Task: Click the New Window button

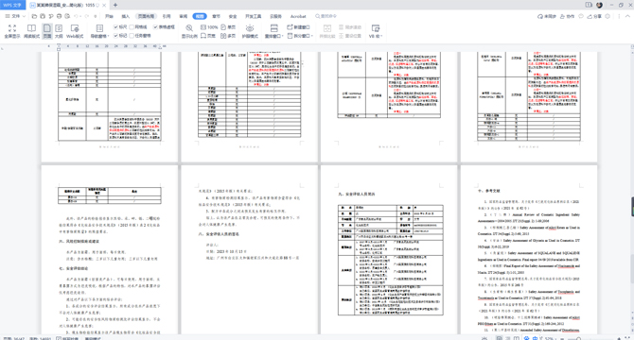Action: [x=298, y=27]
